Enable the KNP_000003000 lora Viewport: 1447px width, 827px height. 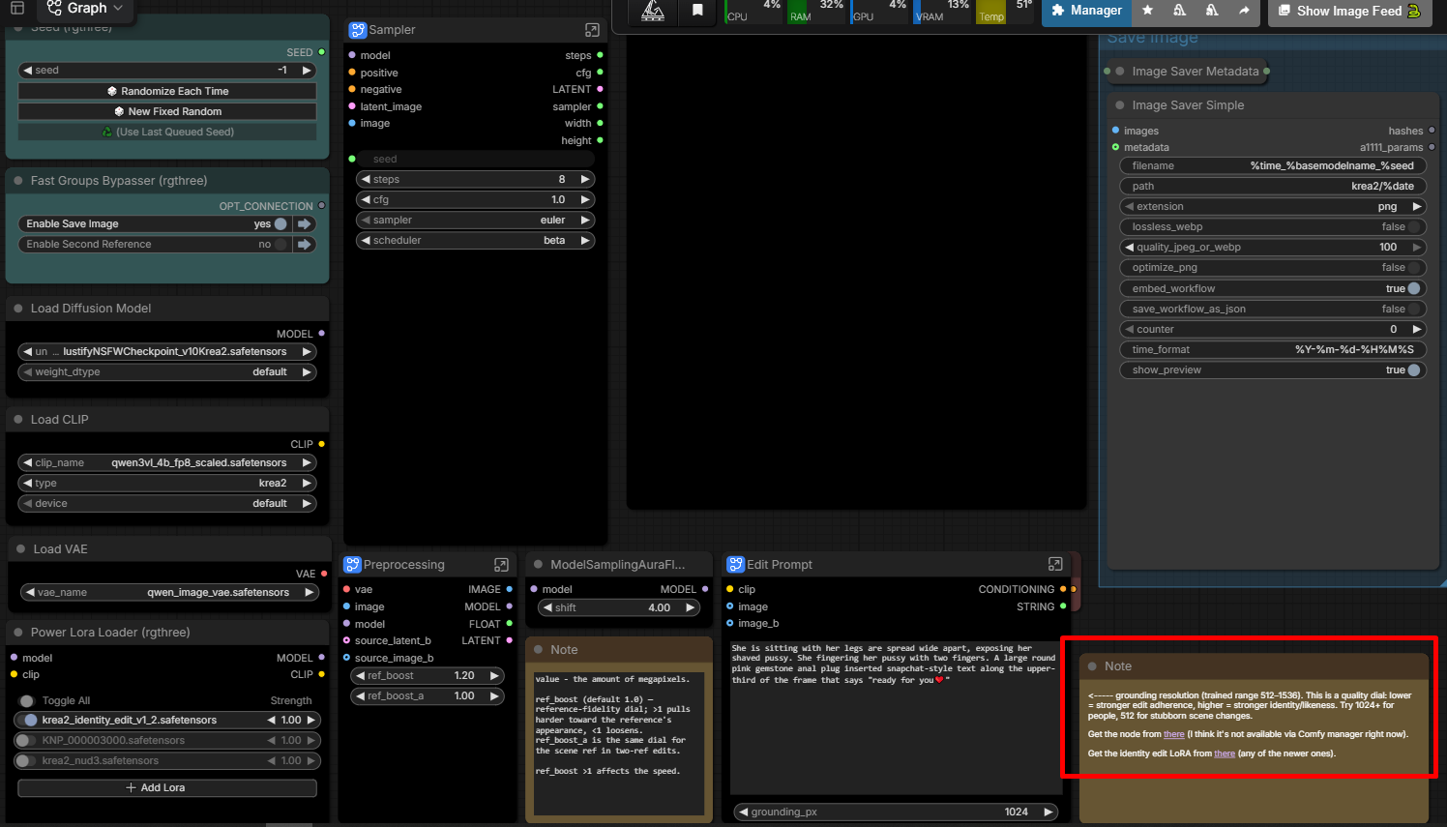[x=23, y=741]
